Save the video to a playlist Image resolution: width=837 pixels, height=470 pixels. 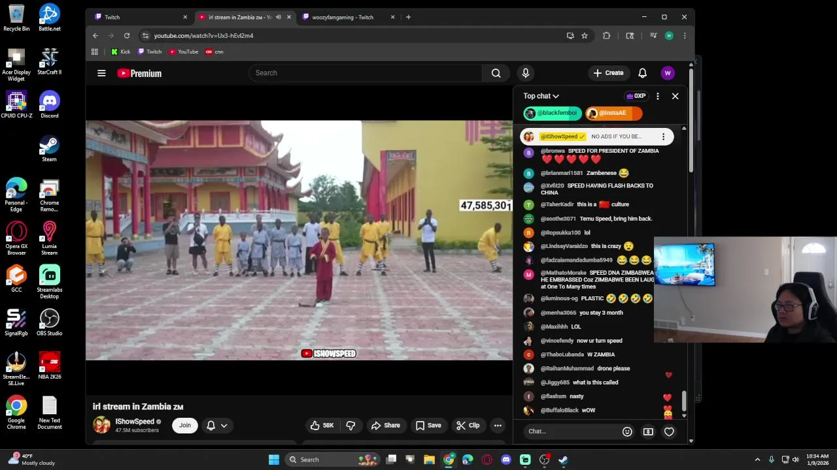point(428,426)
